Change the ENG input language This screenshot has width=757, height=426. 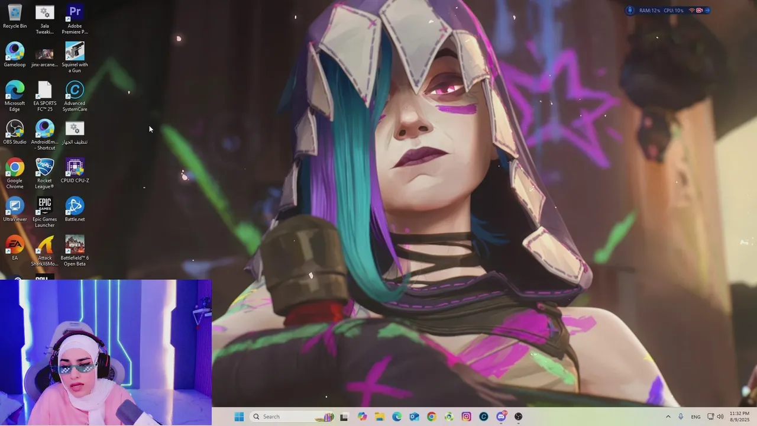click(695, 417)
